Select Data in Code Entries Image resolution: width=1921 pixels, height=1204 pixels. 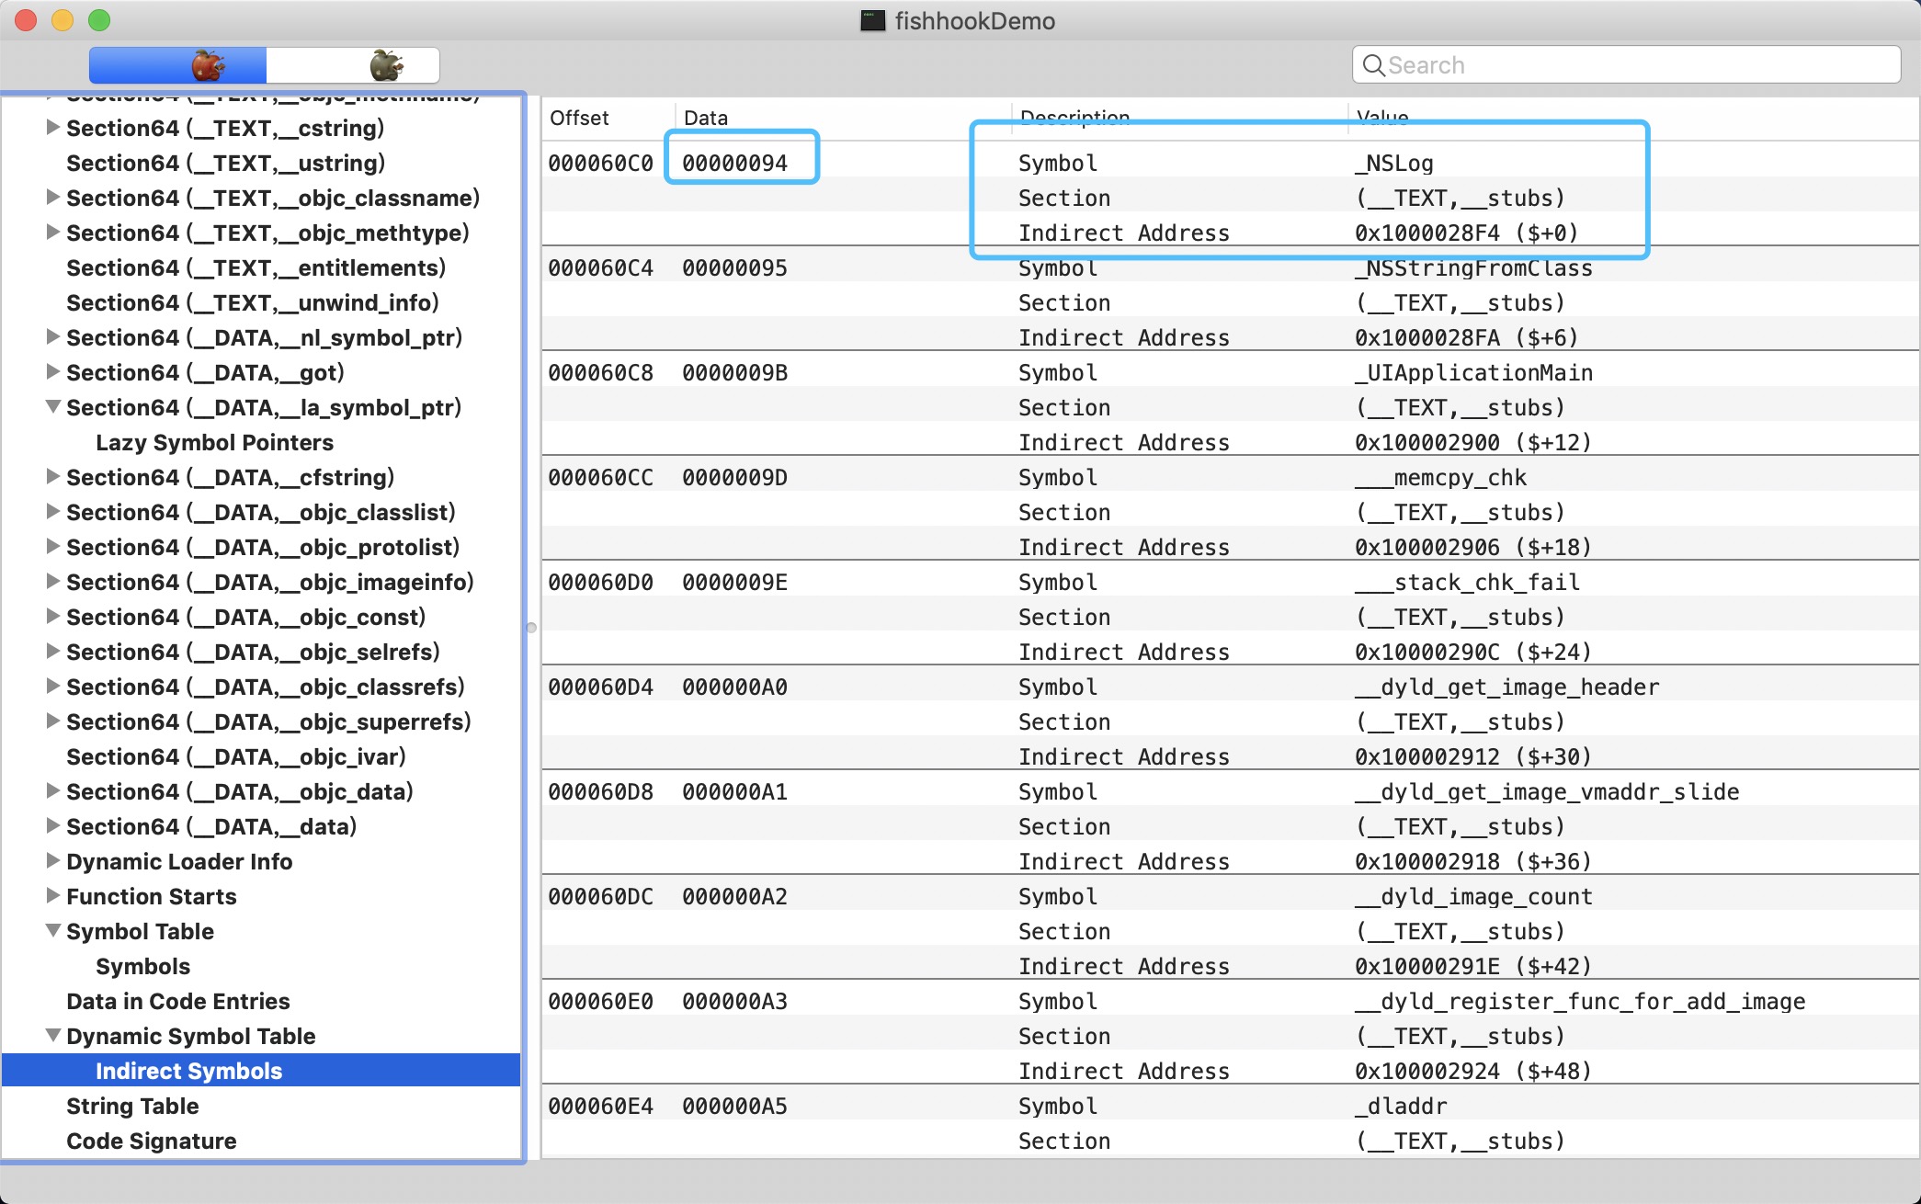point(177,1001)
